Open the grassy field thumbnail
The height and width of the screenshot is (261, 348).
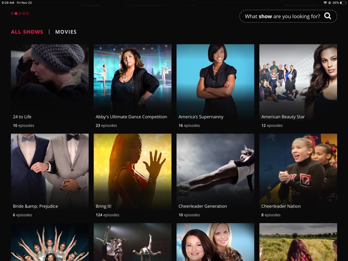[x=298, y=242]
